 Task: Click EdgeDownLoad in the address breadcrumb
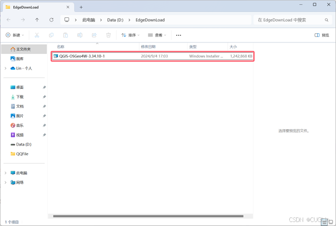[150, 20]
